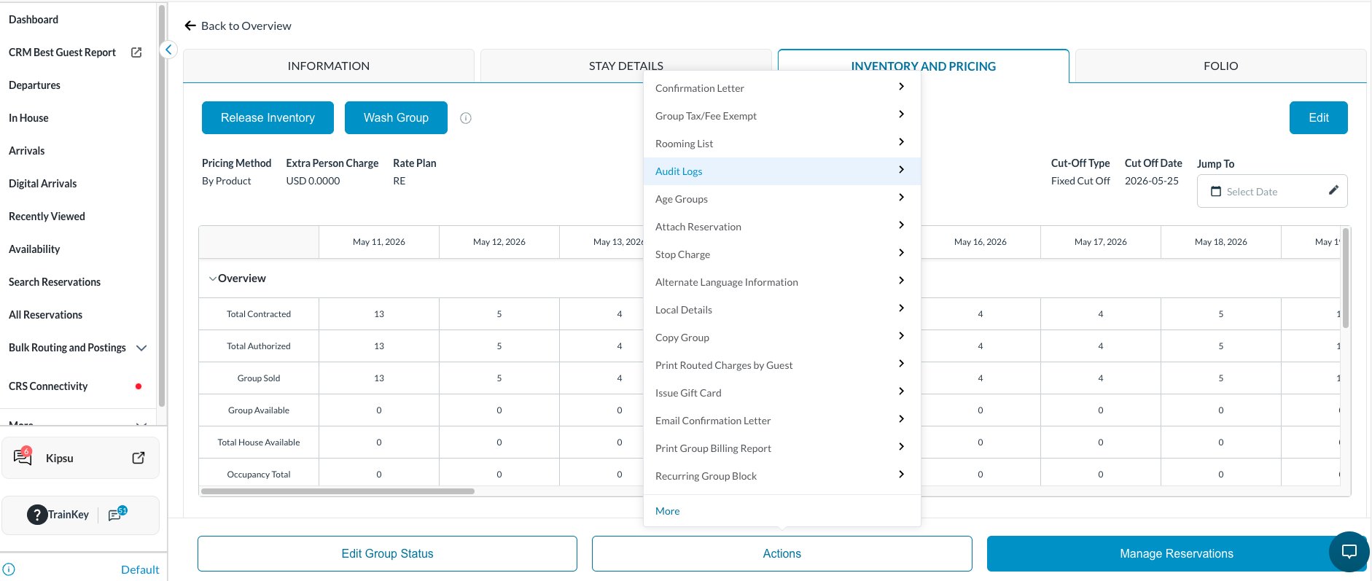Image resolution: width=1372 pixels, height=581 pixels.
Task: Open the live chat bubble icon
Action: point(1349,552)
